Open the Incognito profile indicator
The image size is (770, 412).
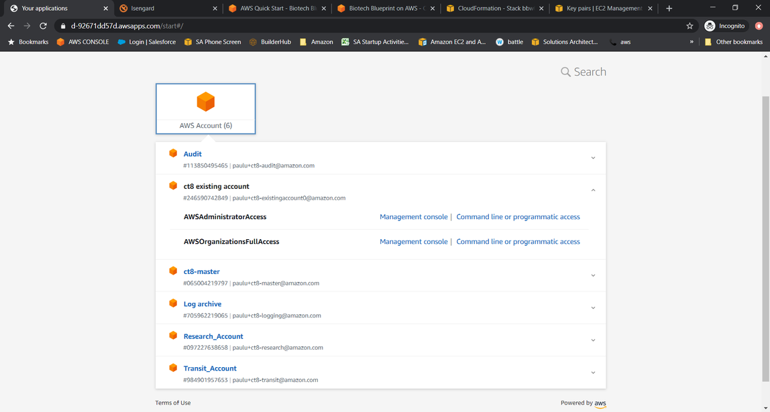point(725,26)
